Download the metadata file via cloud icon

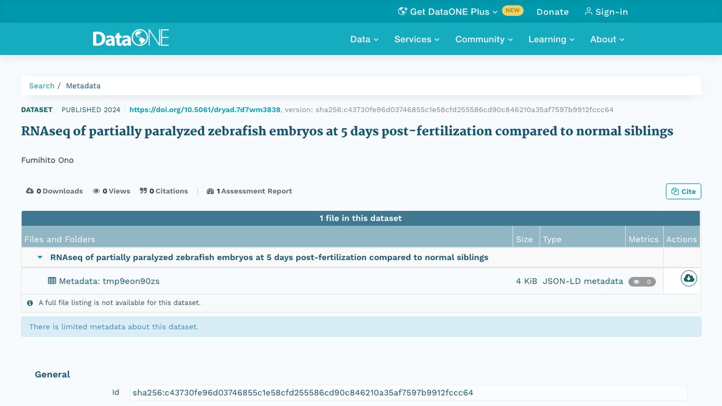click(x=689, y=278)
